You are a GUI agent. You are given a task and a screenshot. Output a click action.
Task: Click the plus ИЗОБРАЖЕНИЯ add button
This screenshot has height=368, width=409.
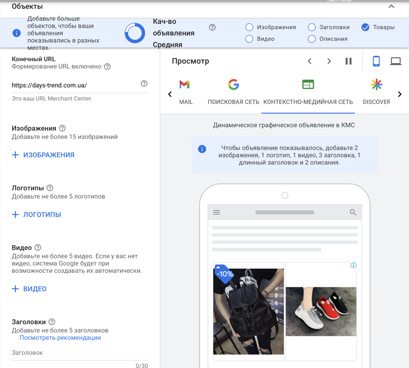tap(43, 155)
